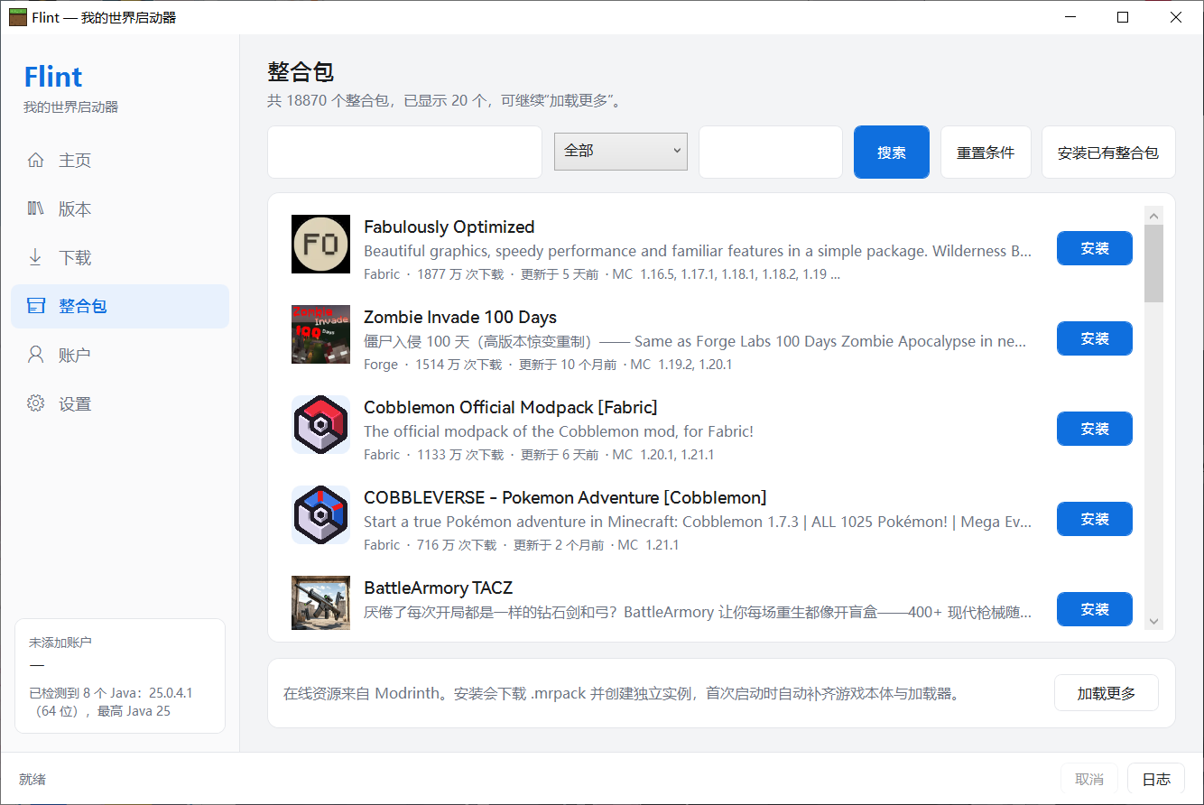Focus the modpack name search field
This screenshot has width=1204, height=805.
(404, 152)
